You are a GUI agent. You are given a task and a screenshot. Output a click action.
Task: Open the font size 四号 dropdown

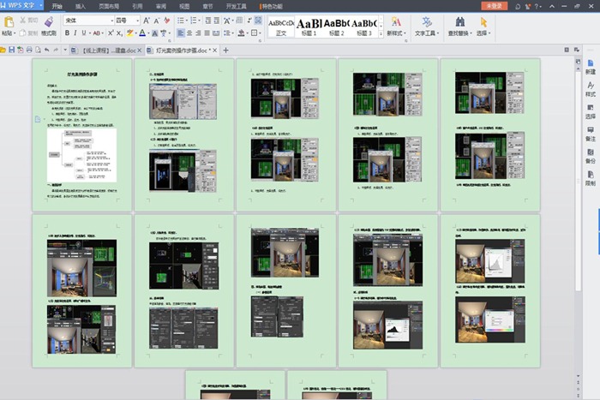tap(137, 21)
